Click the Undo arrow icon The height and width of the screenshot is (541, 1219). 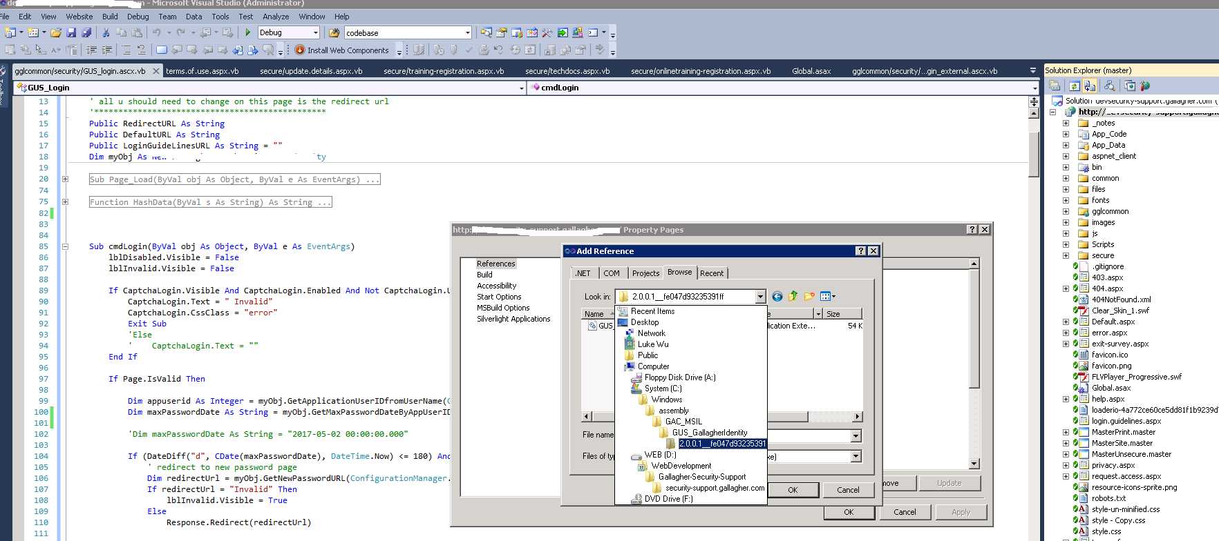(x=157, y=32)
